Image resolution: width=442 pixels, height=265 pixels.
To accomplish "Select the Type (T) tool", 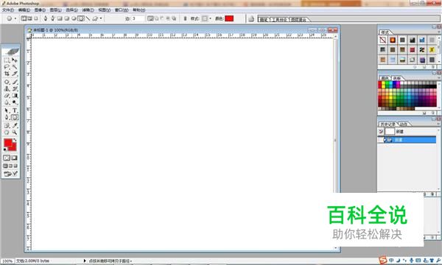I will click(15, 110).
